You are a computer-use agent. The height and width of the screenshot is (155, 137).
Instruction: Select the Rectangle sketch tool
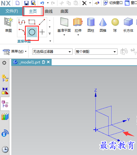click(32, 22)
